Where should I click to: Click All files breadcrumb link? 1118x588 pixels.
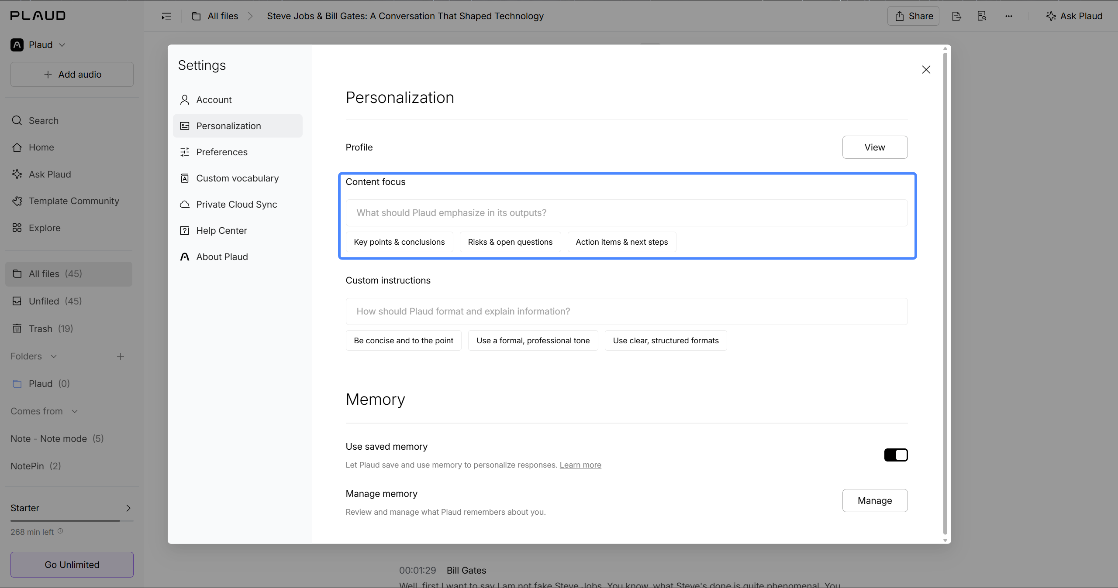pos(223,16)
